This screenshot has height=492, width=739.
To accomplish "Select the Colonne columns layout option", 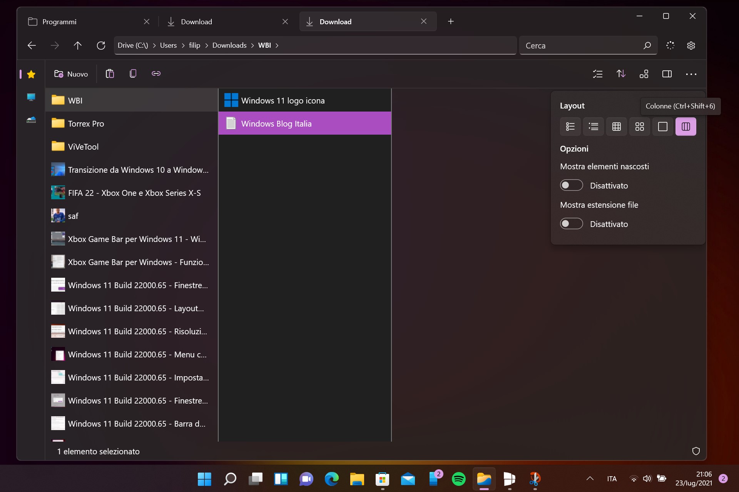I will click(686, 127).
